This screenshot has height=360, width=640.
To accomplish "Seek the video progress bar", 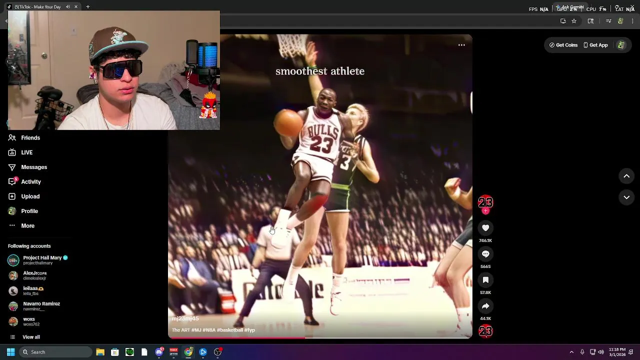I will click(320, 337).
